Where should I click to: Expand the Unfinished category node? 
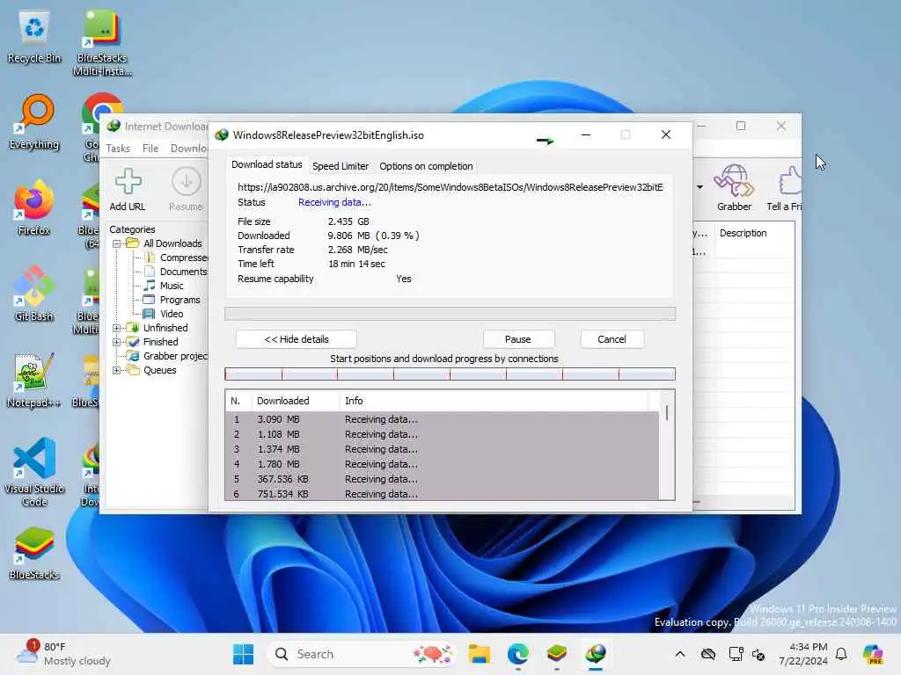coord(117,328)
